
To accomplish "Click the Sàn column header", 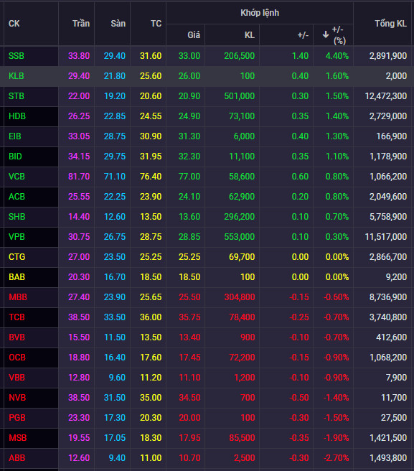I will tap(118, 24).
